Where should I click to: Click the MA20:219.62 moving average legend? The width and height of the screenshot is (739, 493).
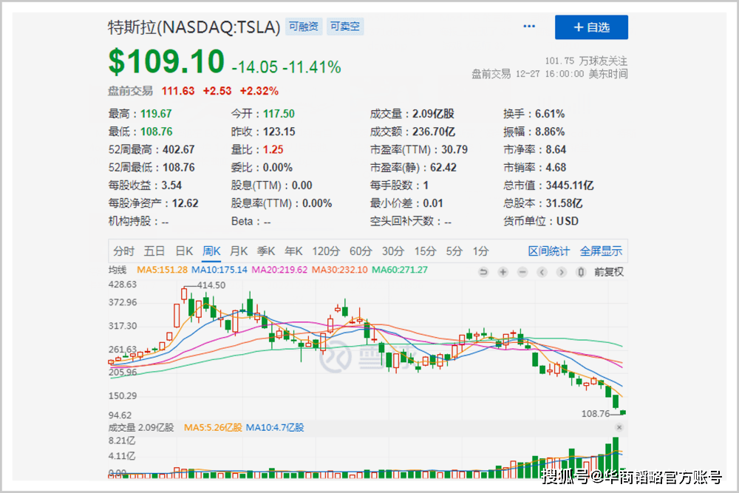pos(279,270)
